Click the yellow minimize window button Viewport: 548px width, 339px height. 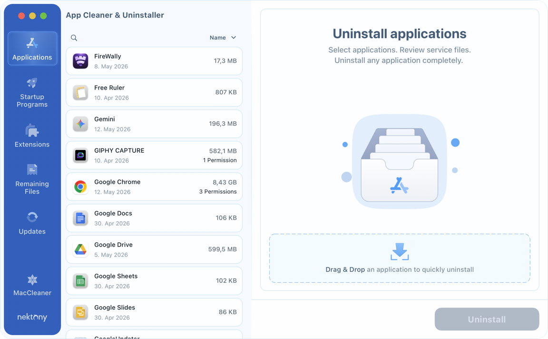pos(32,16)
